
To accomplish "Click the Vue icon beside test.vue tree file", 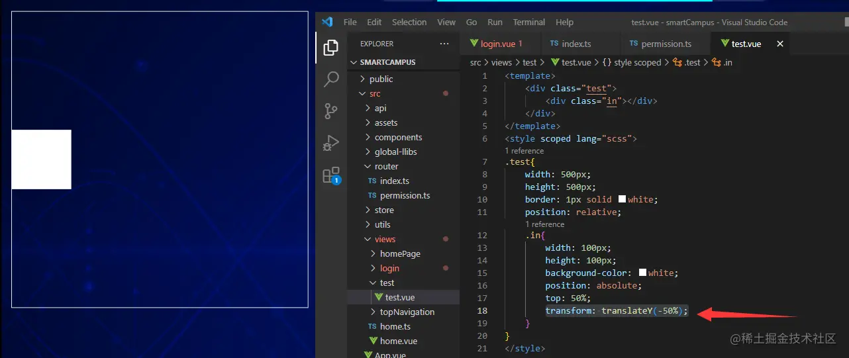I will 379,297.
